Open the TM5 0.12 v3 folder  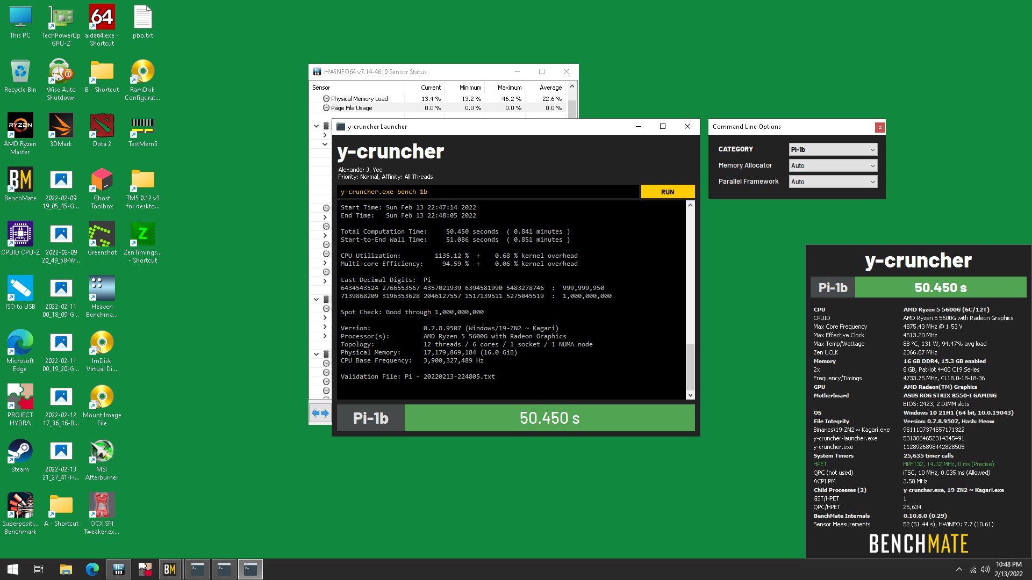[x=142, y=189]
